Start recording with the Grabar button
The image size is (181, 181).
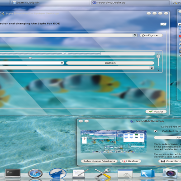130,161
